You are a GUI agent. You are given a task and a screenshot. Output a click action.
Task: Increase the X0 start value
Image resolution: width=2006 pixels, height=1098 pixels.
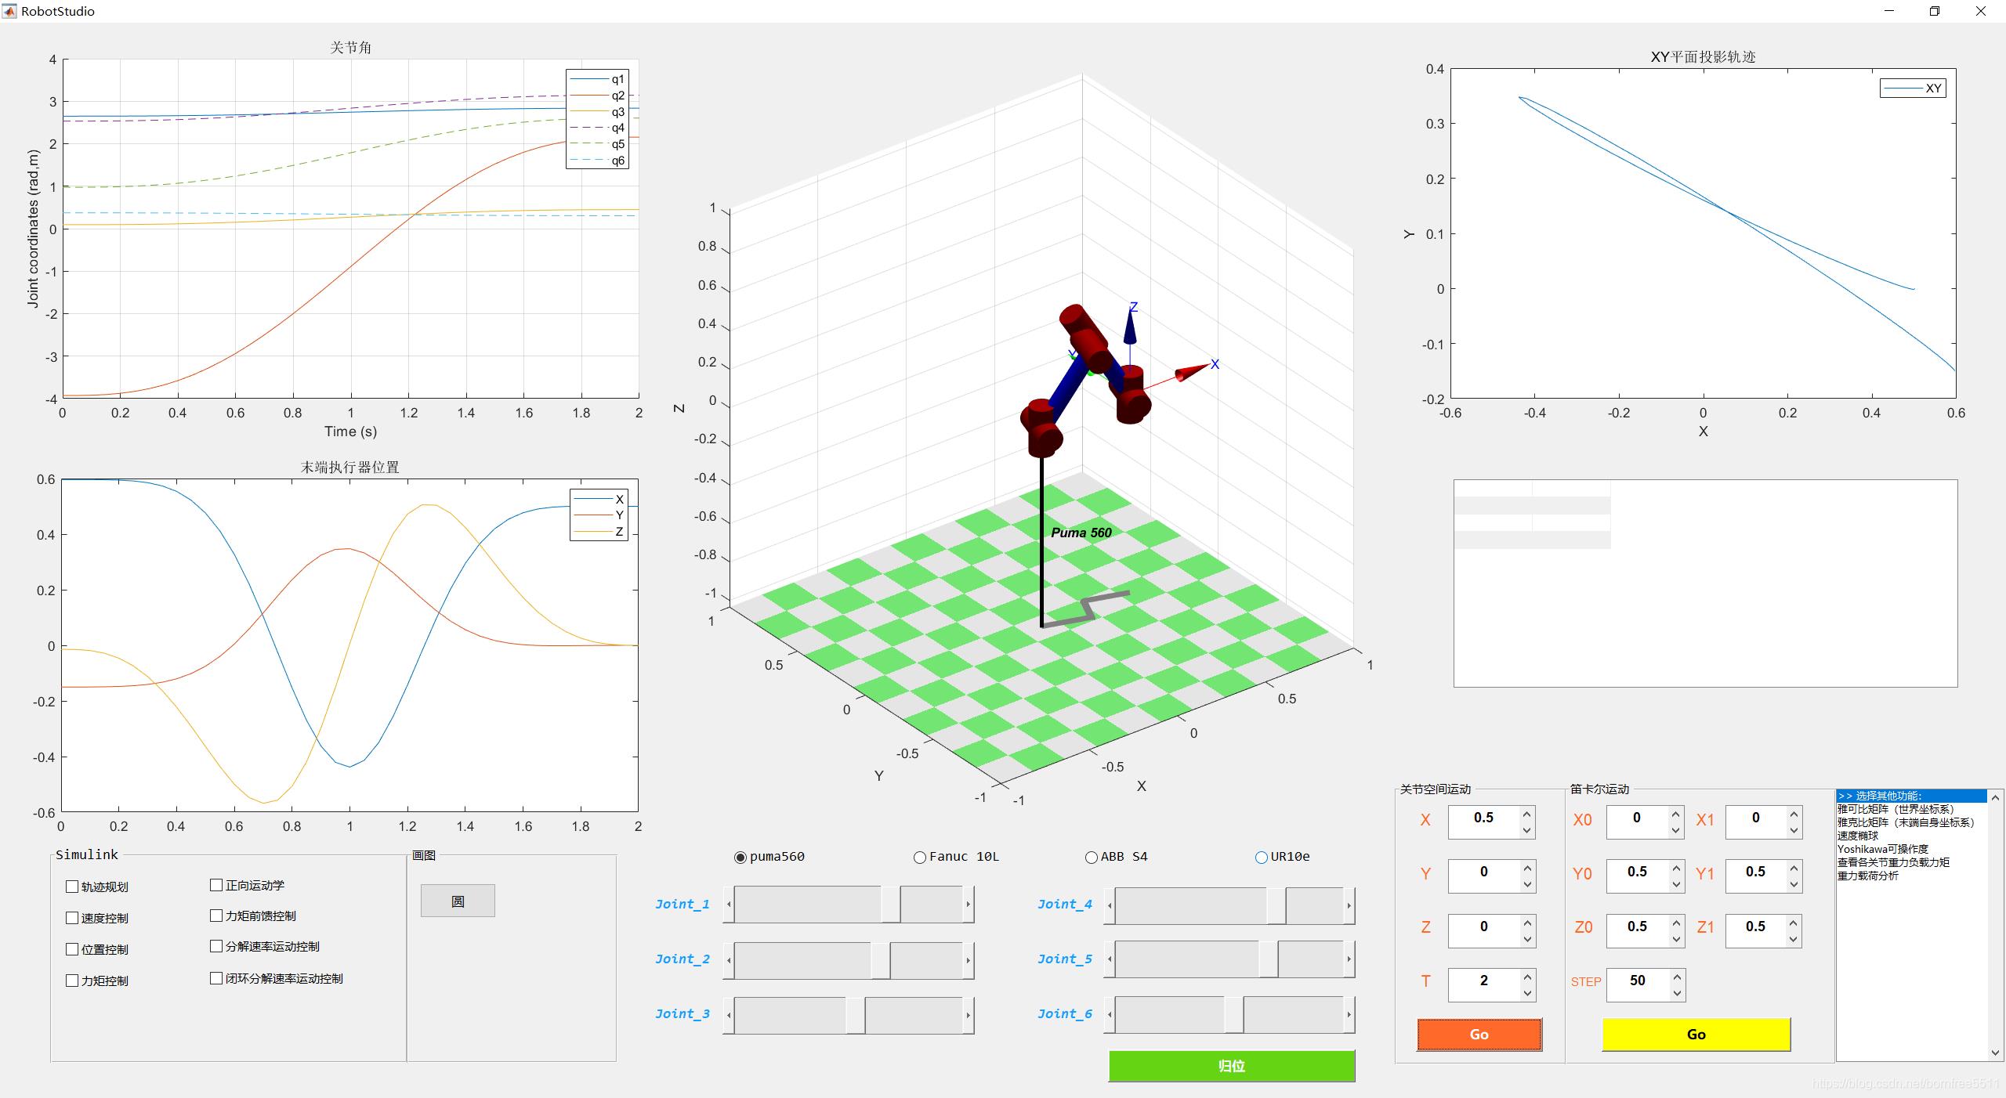coord(1675,814)
